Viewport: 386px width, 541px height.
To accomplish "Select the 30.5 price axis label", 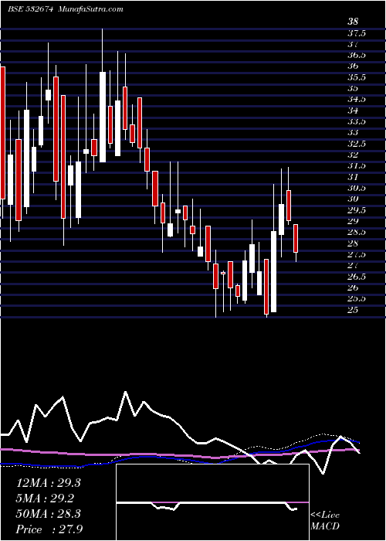I will pyautogui.click(x=356, y=188).
